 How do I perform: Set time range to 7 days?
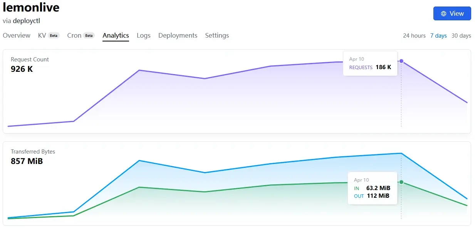[438, 36]
